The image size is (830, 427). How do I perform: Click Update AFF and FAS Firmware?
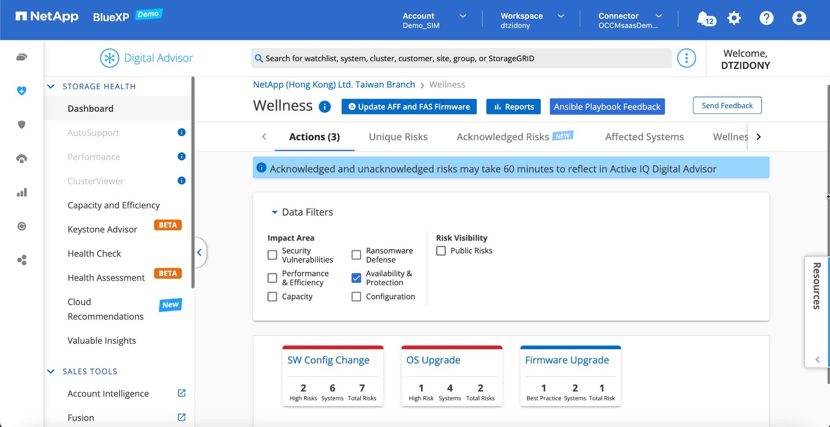[409, 107]
